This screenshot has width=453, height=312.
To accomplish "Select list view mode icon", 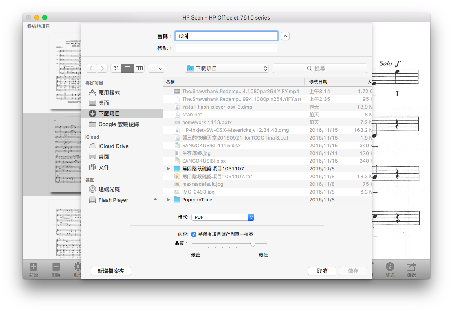I will coord(128,68).
